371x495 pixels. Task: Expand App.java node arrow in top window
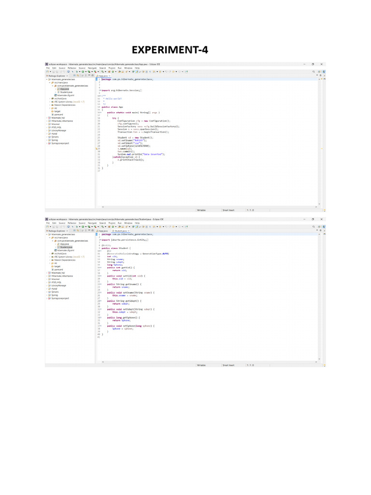(56, 89)
